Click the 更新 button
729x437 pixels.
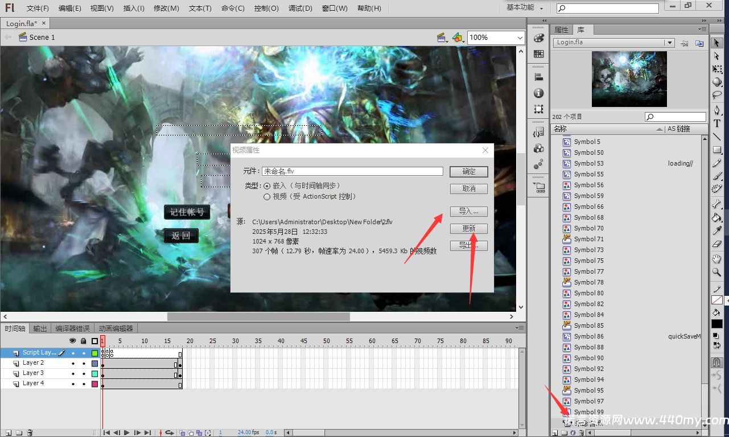coord(469,228)
